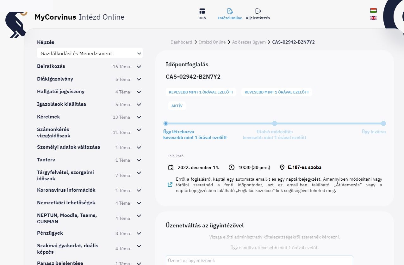Select the Koronavírus információk menu entry

66,190
